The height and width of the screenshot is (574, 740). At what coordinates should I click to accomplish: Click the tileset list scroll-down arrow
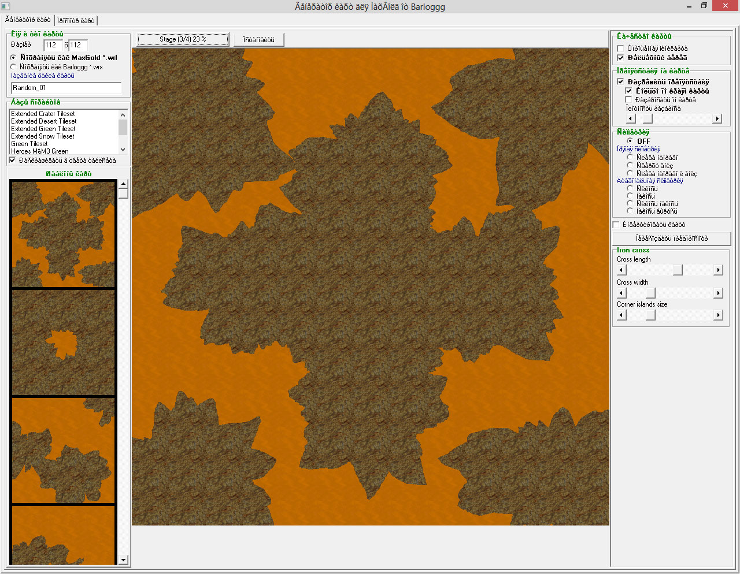click(x=123, y=150)
